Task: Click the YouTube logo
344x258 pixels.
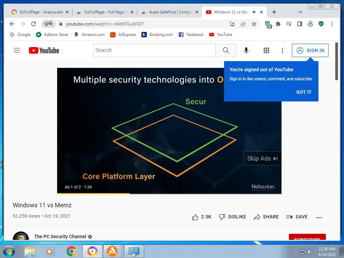Action: point(44,50)
